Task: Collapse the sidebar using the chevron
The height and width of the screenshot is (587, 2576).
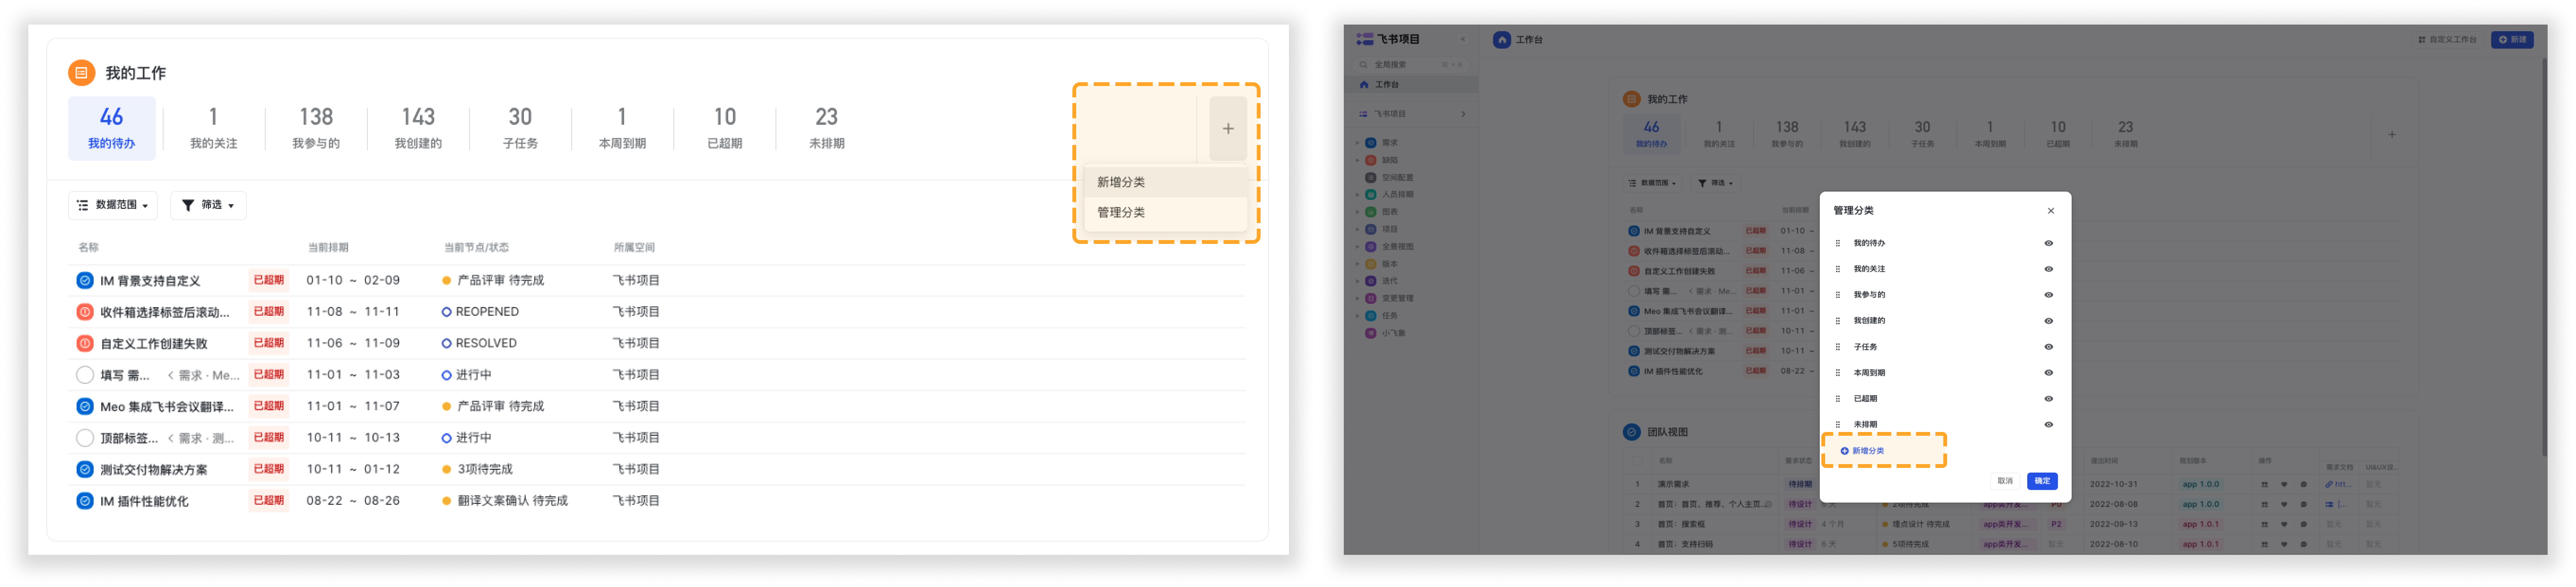Action: point(1462,40)
